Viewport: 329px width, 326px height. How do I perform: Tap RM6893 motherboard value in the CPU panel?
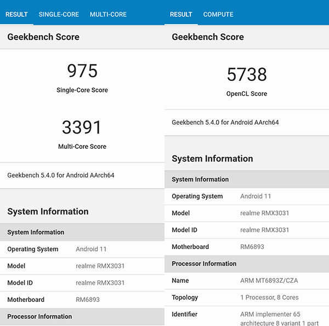click(x=88, y=300)
